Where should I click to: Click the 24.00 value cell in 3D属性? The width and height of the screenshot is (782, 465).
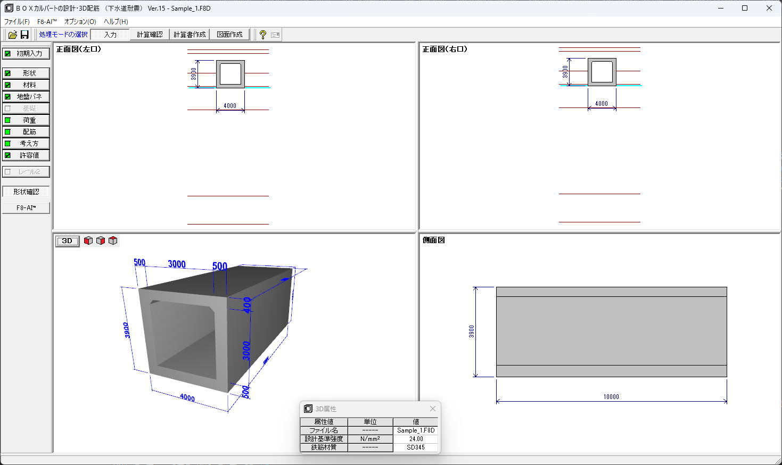pos(416,439)
